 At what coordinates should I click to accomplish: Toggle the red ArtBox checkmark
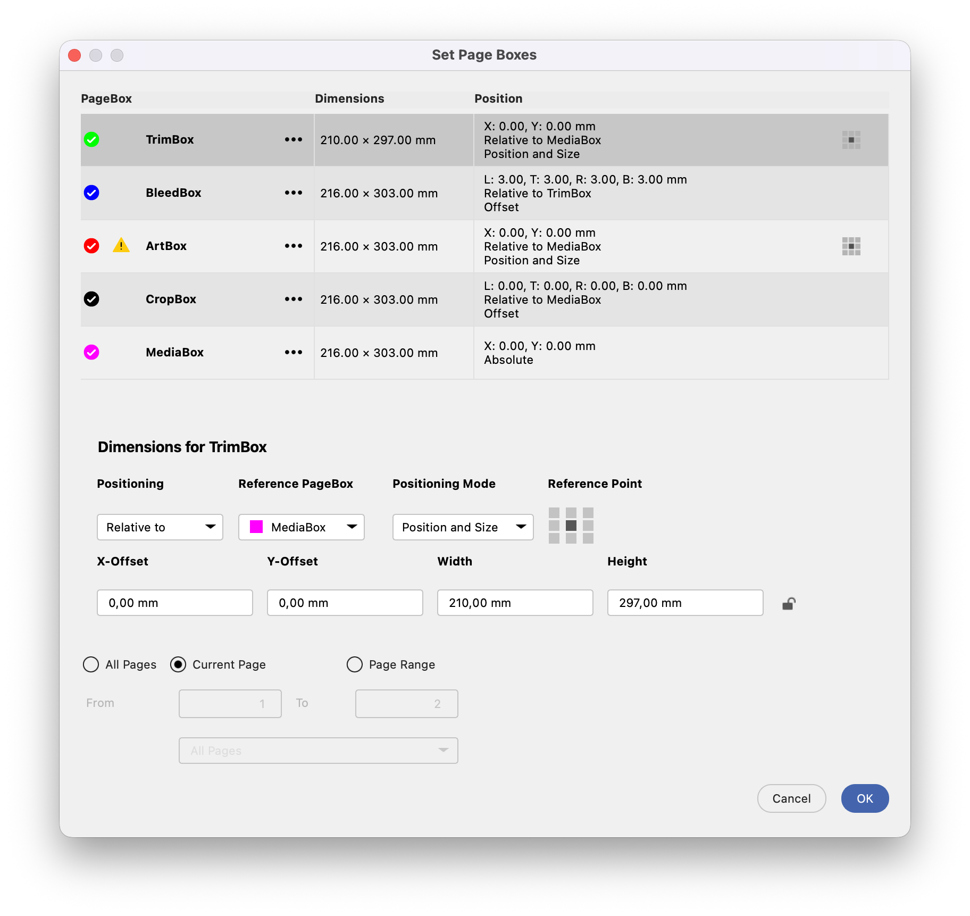tap(91, 246)
